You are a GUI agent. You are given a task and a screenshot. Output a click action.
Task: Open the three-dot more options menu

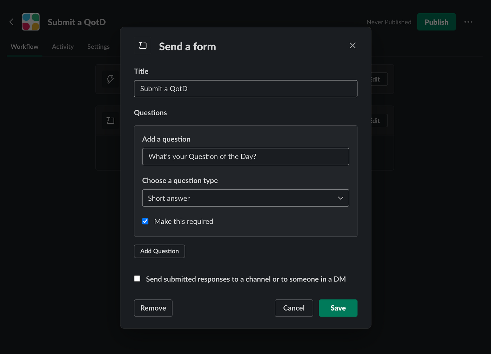(468, 22)
